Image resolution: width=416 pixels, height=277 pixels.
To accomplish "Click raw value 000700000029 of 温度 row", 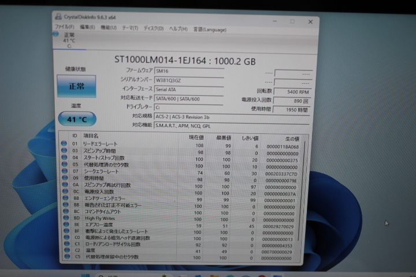I will [x=276, y=252].
